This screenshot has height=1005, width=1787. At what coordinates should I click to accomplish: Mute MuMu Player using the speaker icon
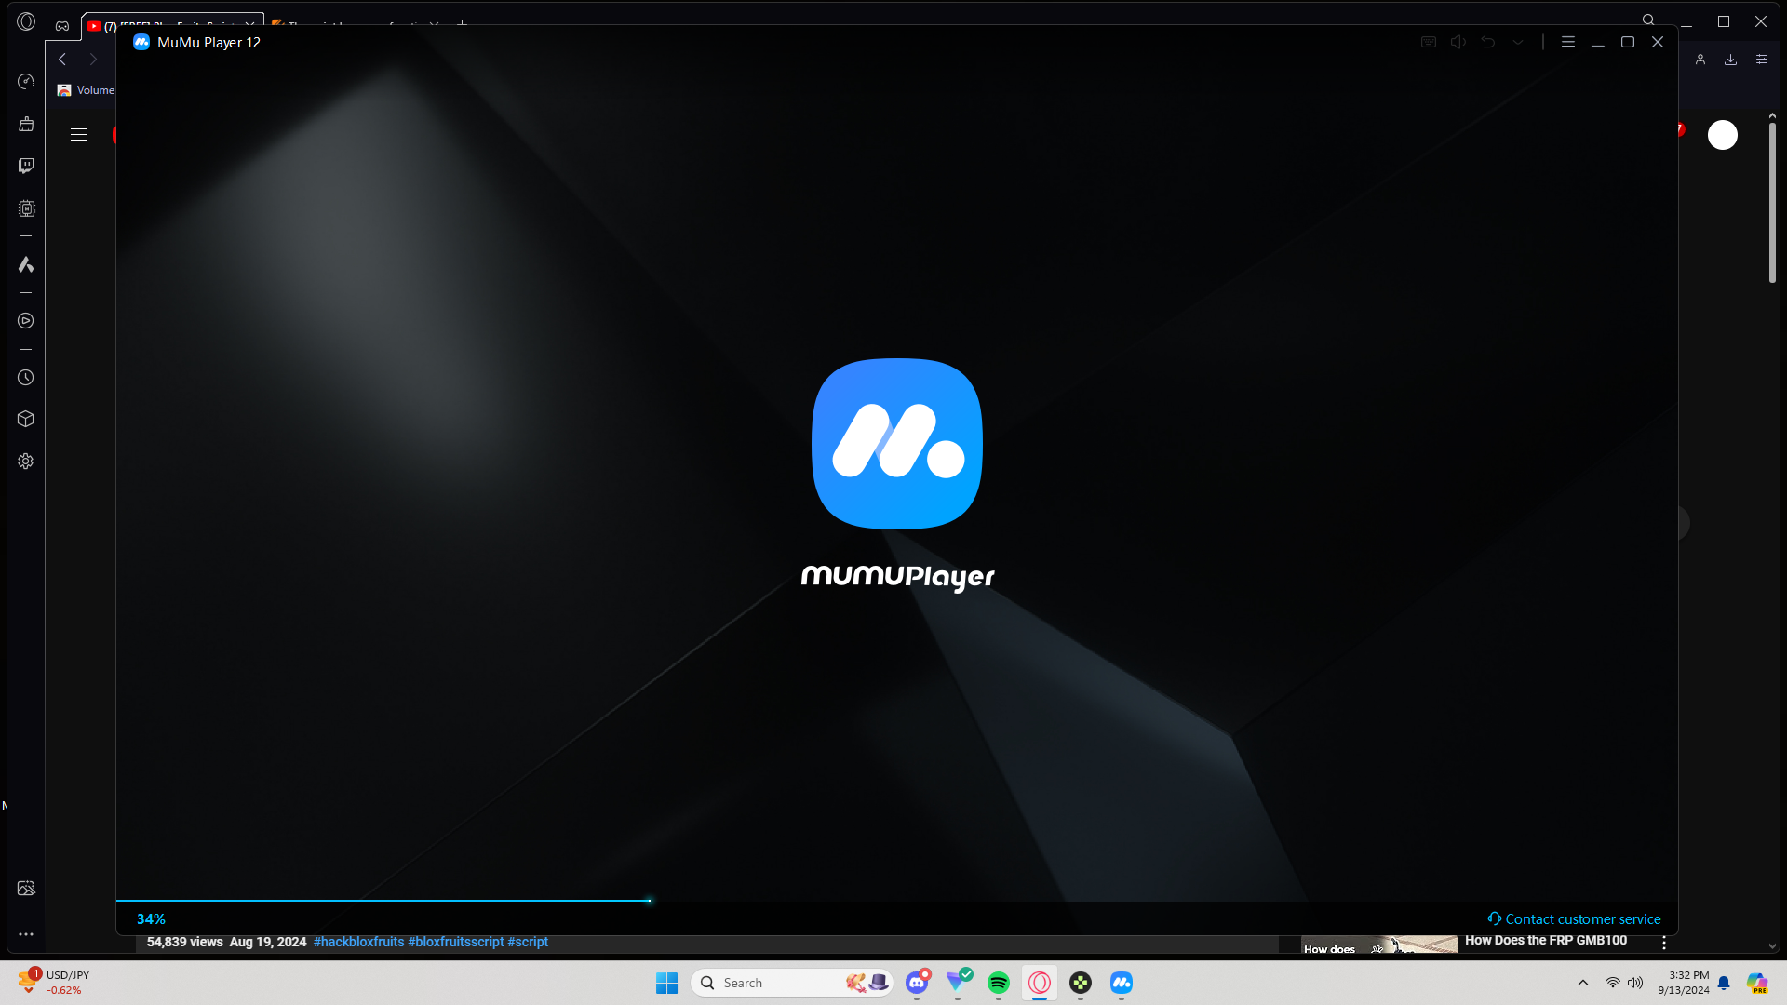click(x=1458, y=42)
